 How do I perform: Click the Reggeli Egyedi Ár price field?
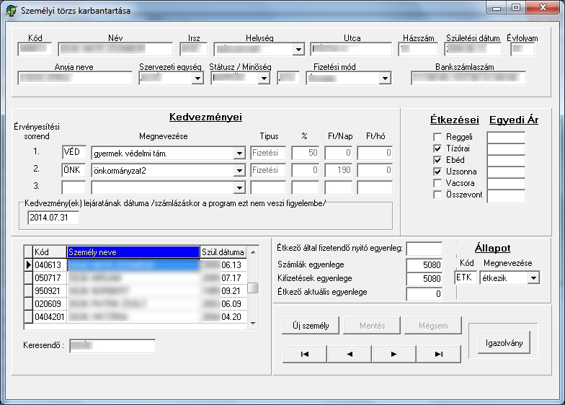click(x=506, y=137)
